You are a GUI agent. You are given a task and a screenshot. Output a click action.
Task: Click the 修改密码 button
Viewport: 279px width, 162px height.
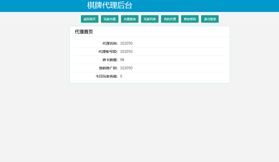click(190, 19)
